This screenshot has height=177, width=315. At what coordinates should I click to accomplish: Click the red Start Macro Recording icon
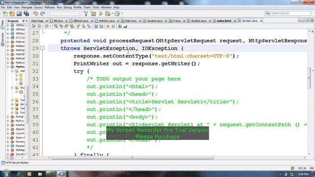[108, 26]
